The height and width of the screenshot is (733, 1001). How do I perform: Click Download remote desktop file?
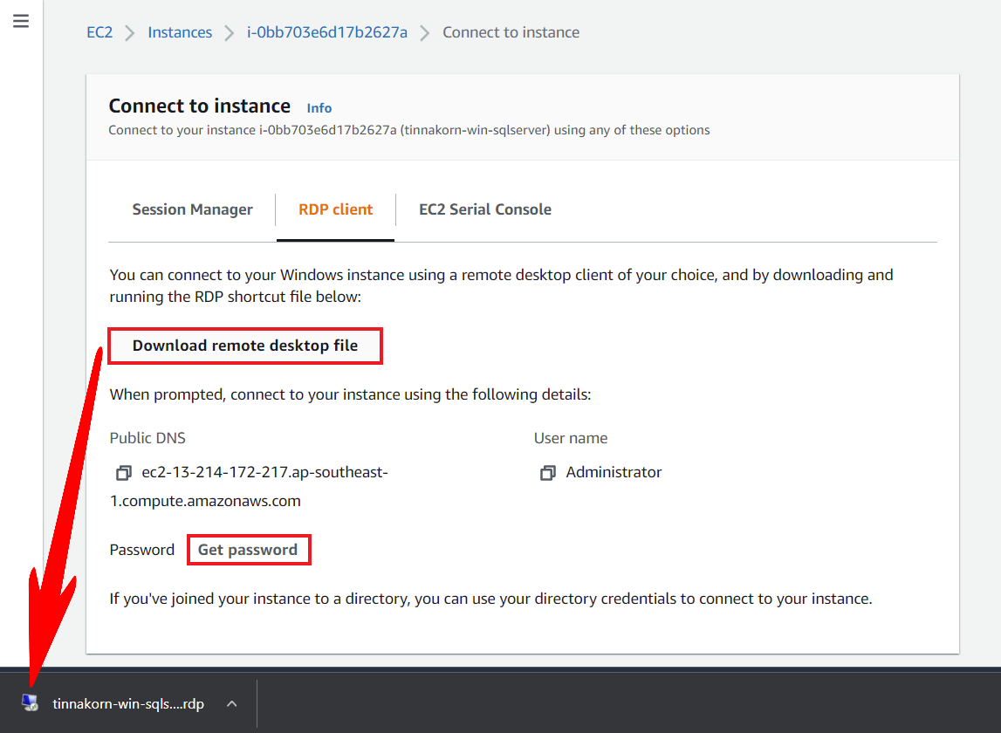click(x=244, y=346)
